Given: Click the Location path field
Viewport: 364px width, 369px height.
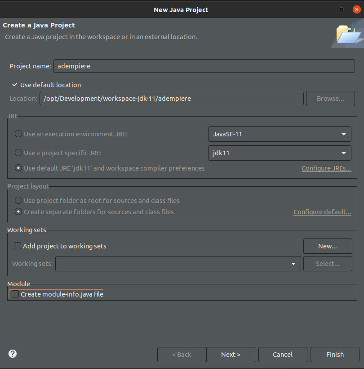Looking at the screenshot, I should click(x=172, y=99).
